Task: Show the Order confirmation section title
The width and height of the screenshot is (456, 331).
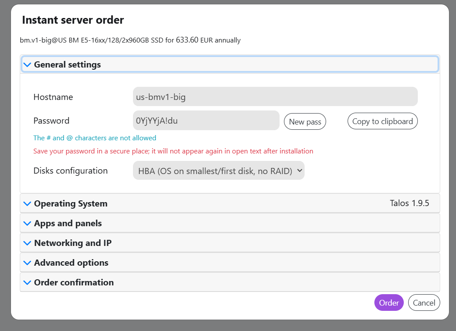Action: click(74, 283)
